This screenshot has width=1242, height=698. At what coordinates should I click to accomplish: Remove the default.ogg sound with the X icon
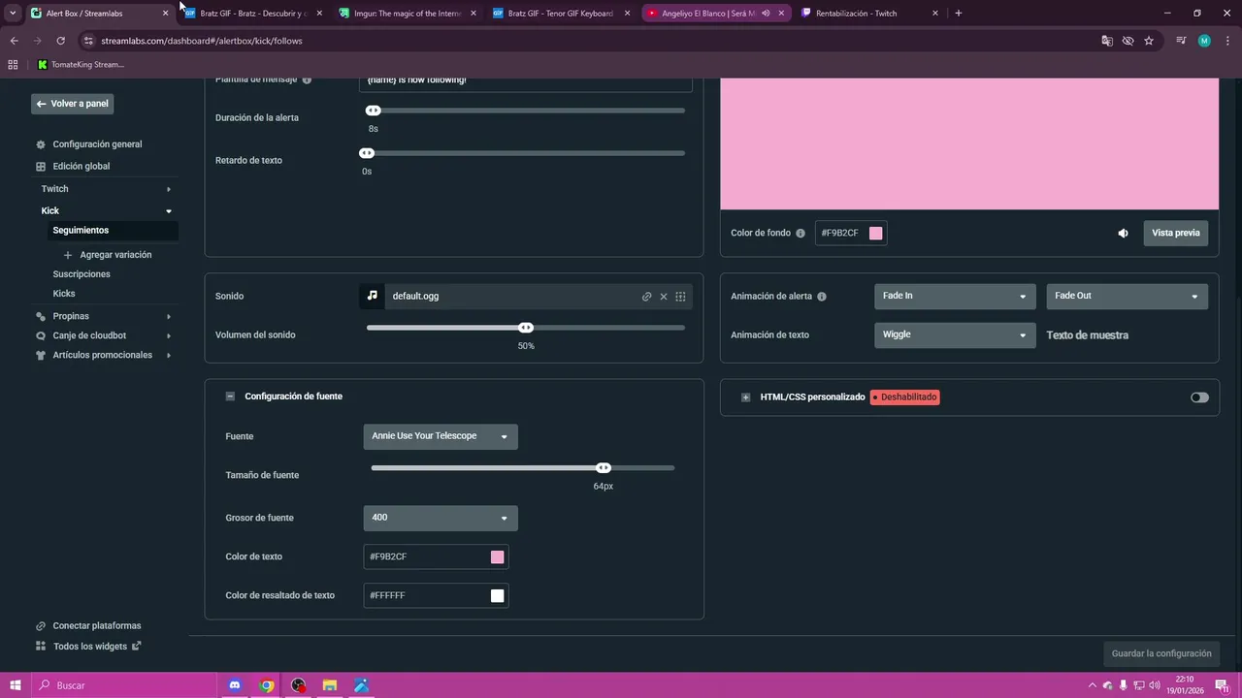pyautogui.click(x=664, y=297)
